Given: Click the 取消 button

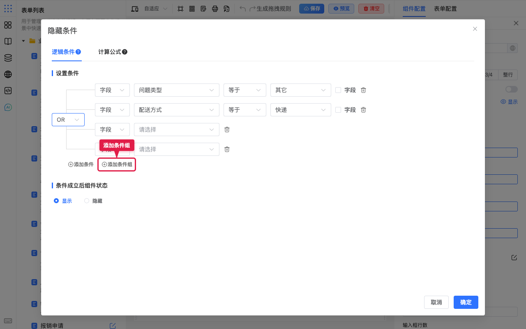Looking at the screenshot, I should (436, 302).
